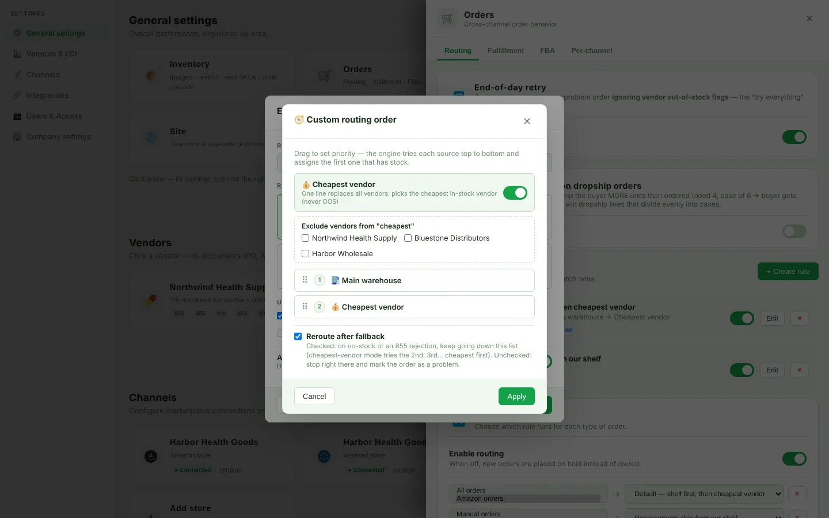Click the compass icon beside Custom routing order
The height and width of the screenshot is (518, 829).
299,120
